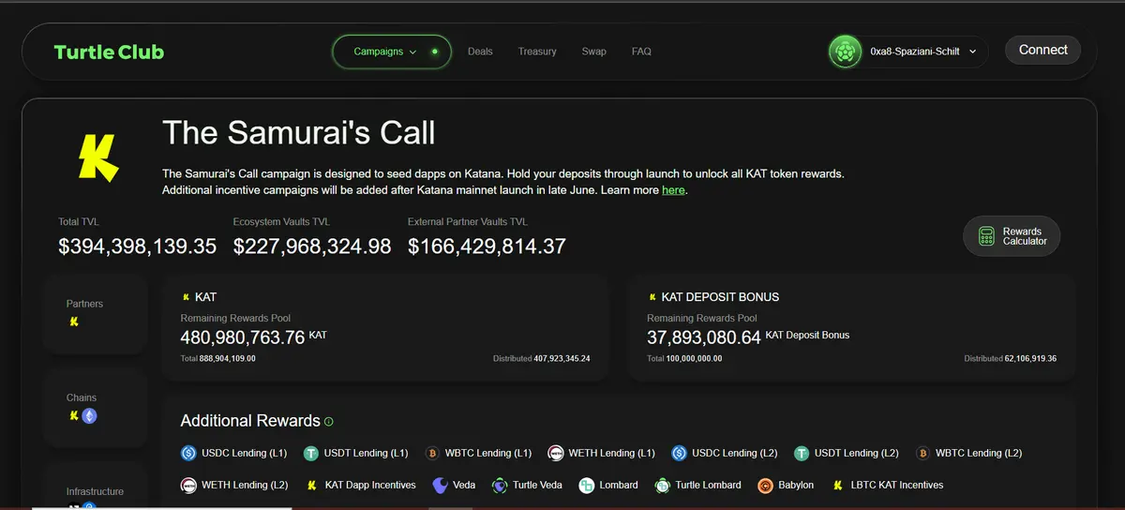This screenshot has width=1125, height=510.
Task: Click the KAT Dapp Incentives label
Action: [370, 485]
